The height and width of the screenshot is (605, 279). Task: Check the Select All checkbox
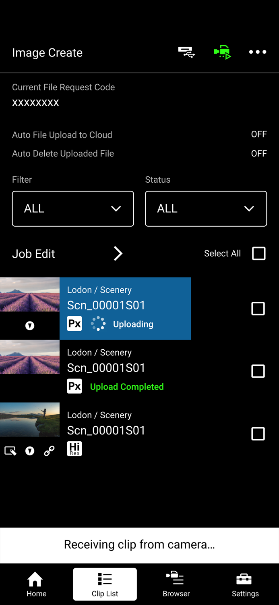point(258,253)
